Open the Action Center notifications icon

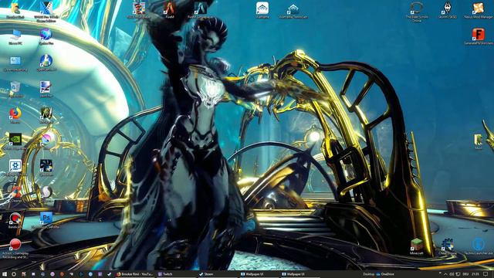pyautogui.click(x=486, y=274)
